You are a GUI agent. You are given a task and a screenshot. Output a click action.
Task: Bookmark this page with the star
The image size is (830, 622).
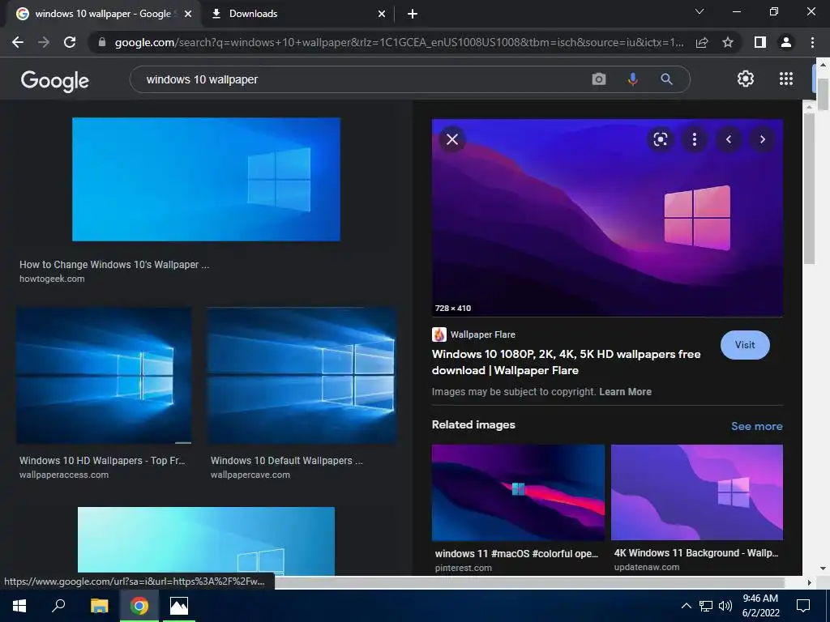[x=728, y=42]
